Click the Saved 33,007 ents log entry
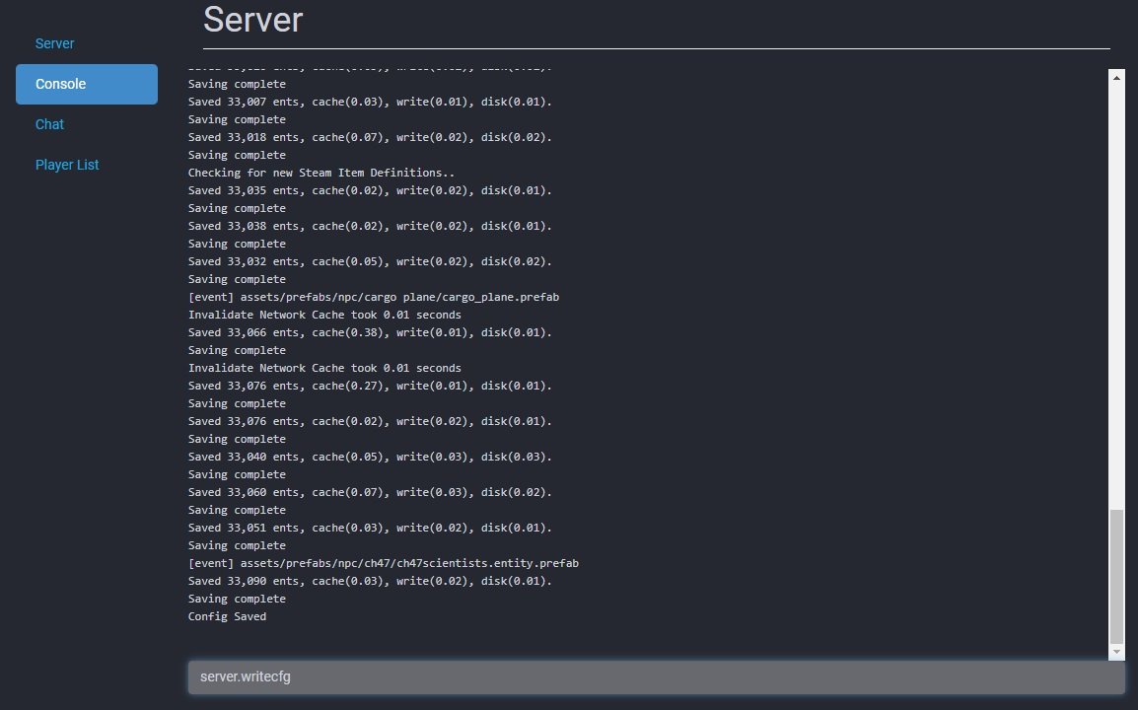This screenshot has height=710, width=1138. click(x=370, y=102)
